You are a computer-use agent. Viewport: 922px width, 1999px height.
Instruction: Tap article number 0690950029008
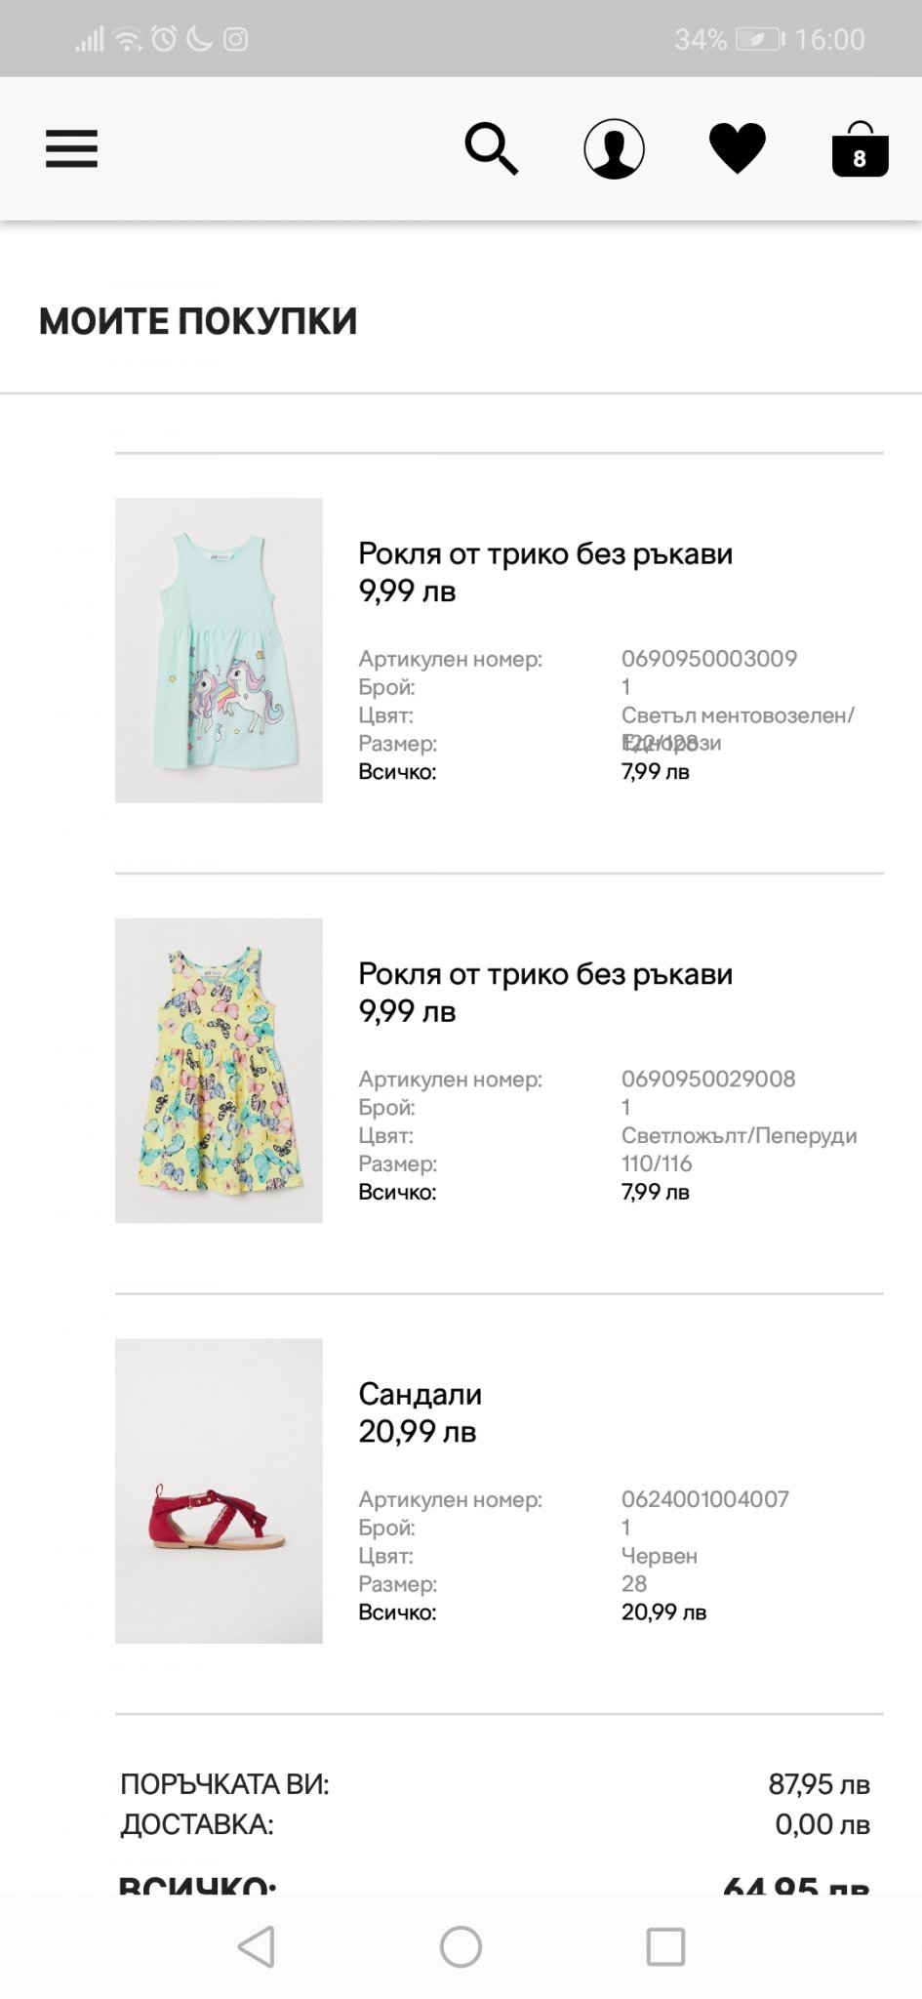(x=708, y=1079)
